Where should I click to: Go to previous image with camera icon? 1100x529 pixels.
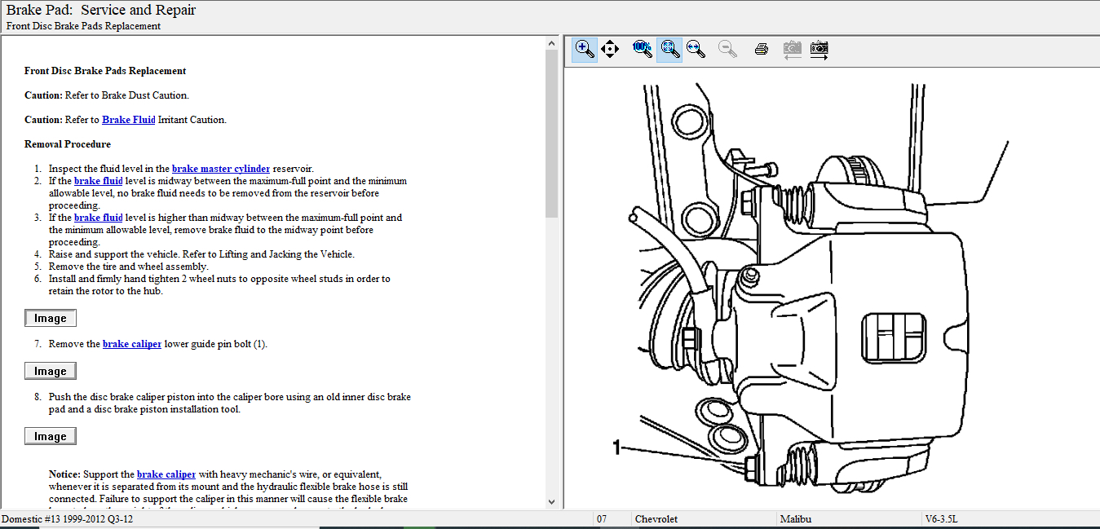[792, 49]
